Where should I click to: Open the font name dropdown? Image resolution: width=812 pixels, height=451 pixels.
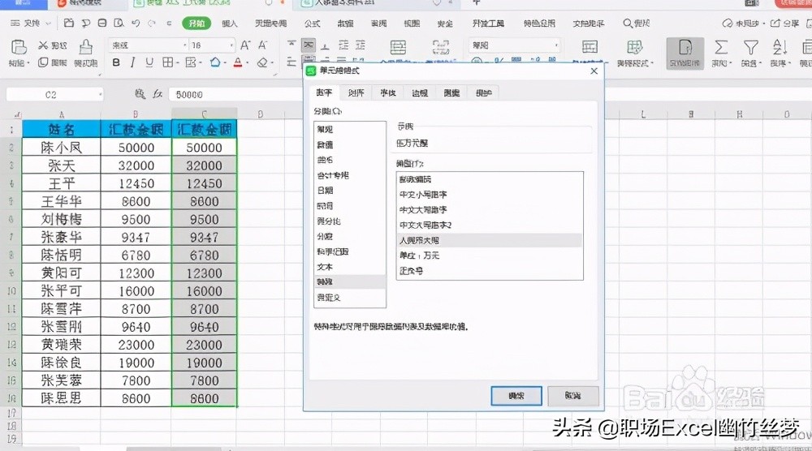coord(185,45)
